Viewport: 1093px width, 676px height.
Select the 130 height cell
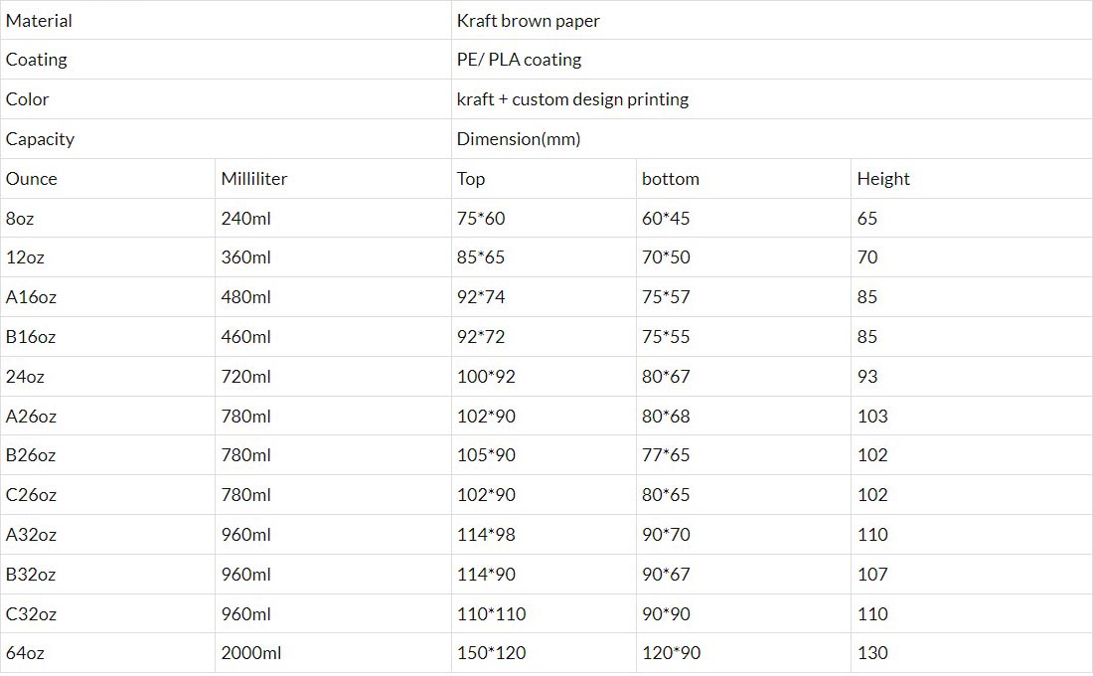872,653
